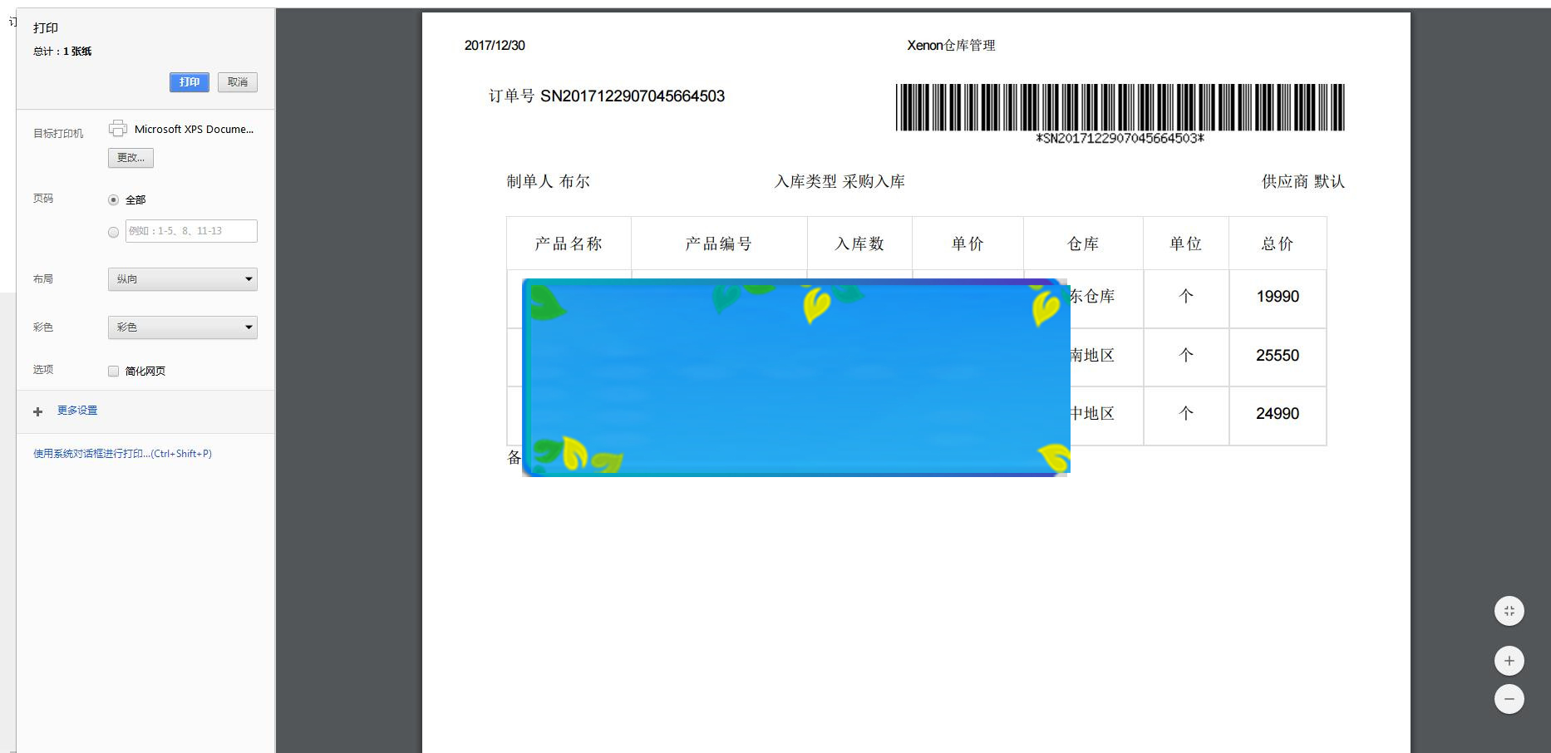The width and height of the screenshot is (1551, 753).
Task: Open the 布局 orientation dropdown showing 纵向
Action: (x=182, y=278)
